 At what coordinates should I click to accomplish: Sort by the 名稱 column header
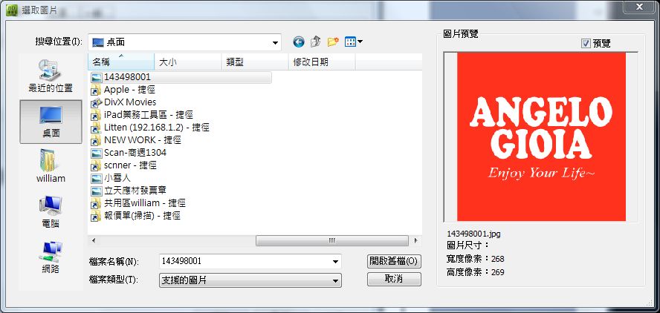pyautogui.click(x=121, y=62)
